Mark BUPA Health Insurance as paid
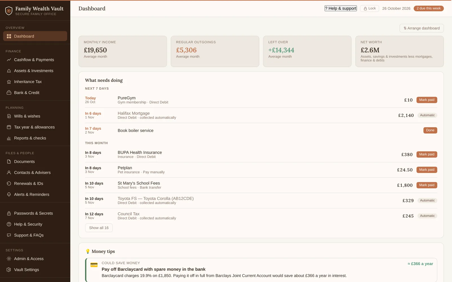The width and height of the screenshot is (452, 282). [427, 155]
